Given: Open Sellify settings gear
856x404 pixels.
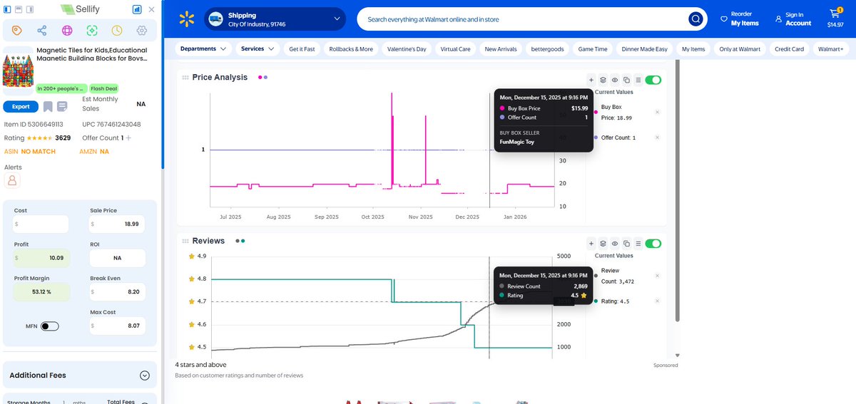Looking at the screenshot, I should 141,31.
